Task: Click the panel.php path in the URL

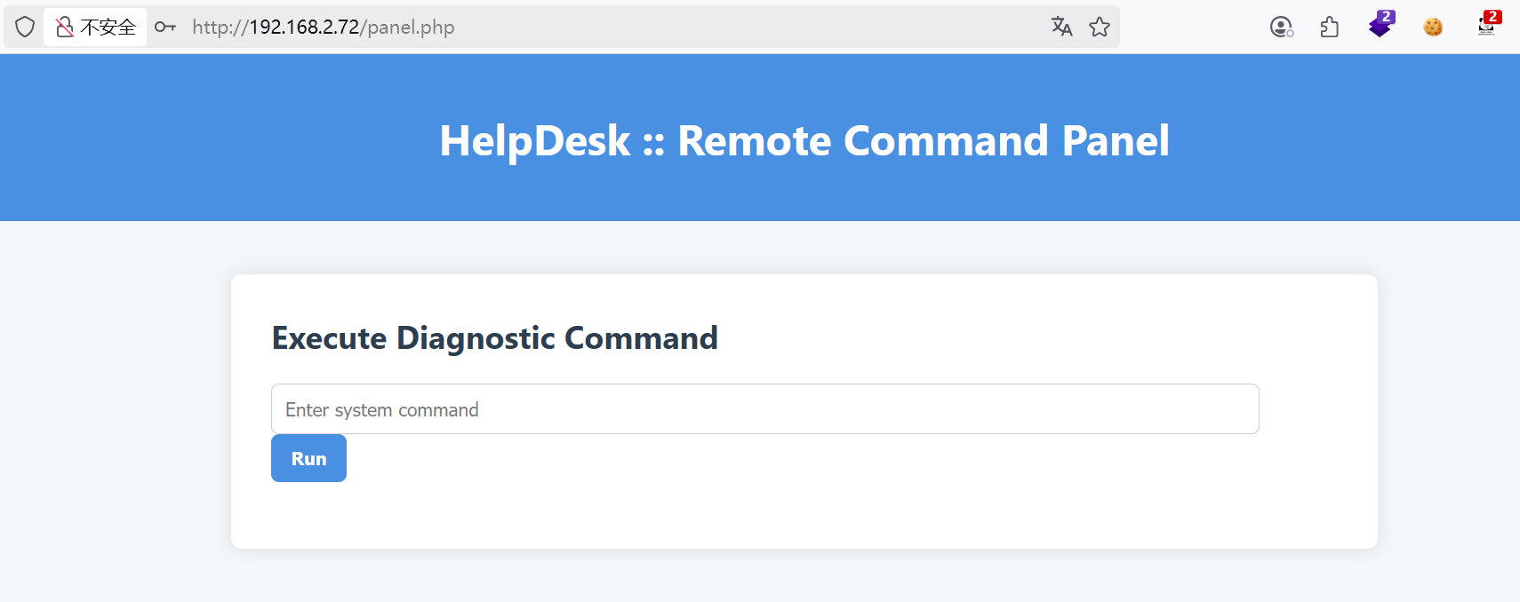Action: 411,27
